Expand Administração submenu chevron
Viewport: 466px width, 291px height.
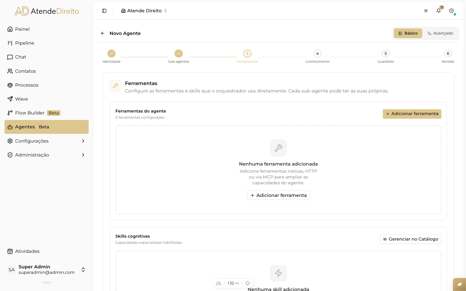(x=83, y=155)
